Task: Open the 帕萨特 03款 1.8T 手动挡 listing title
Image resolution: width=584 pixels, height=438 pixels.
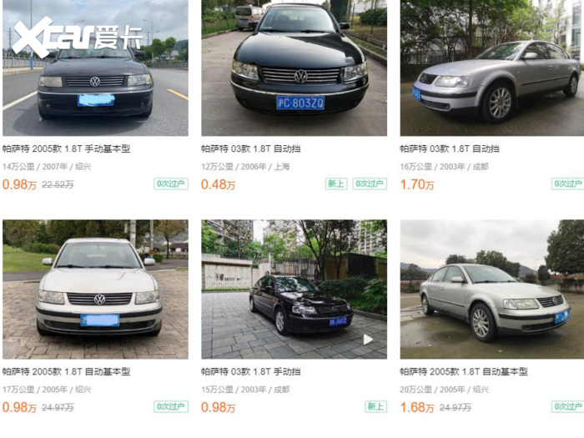Action: coord(250,372)
